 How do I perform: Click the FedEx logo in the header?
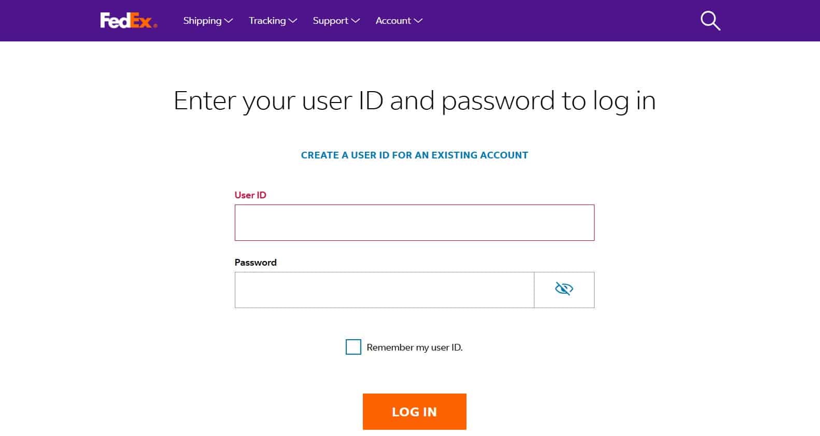[x=129, y=21]
